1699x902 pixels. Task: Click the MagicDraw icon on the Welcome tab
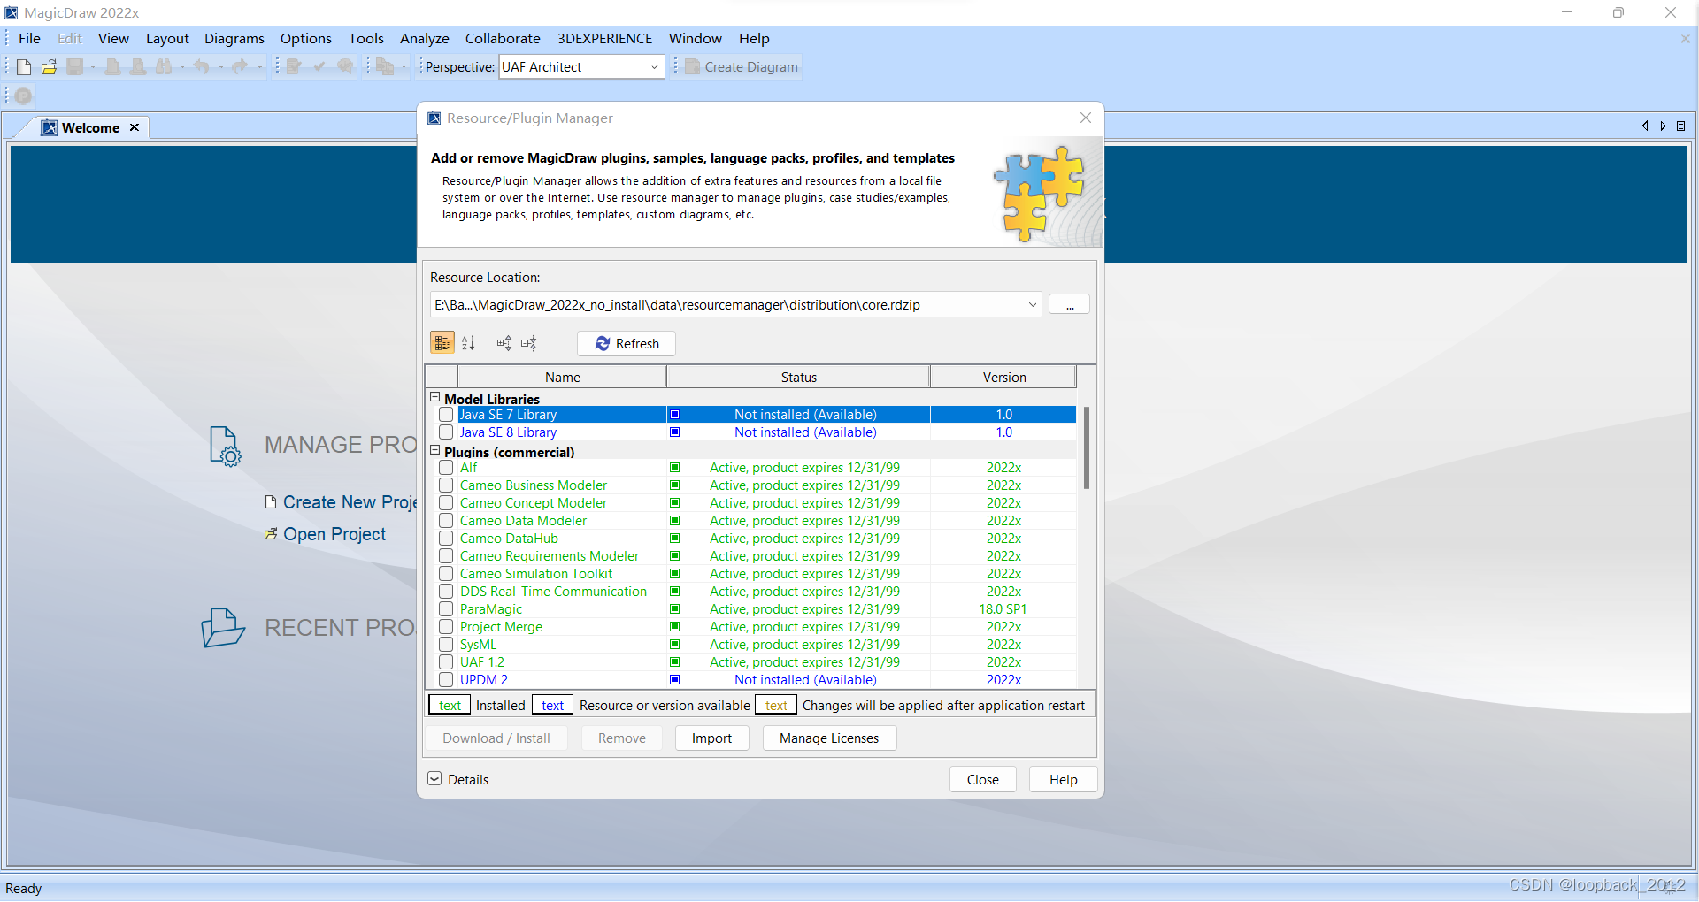[x=50, y=127]
